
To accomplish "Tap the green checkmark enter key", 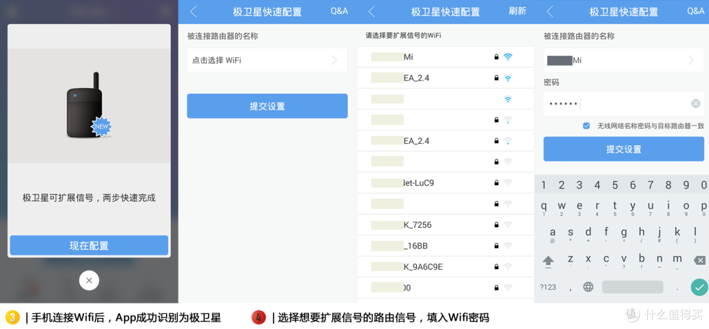I will (699, 286).
